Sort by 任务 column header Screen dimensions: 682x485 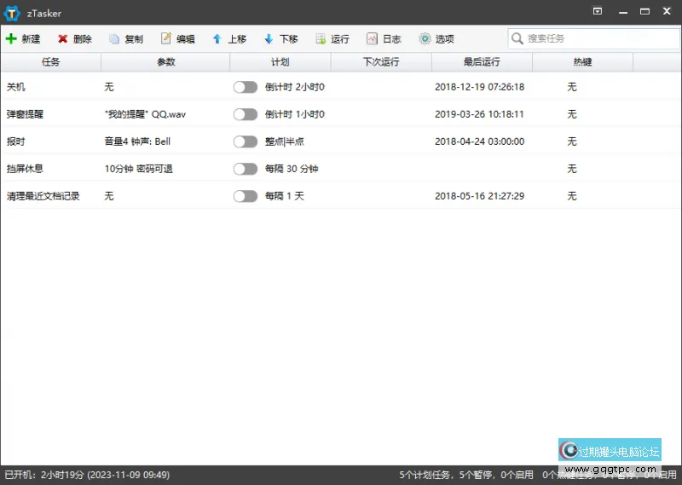pos(51,62)
